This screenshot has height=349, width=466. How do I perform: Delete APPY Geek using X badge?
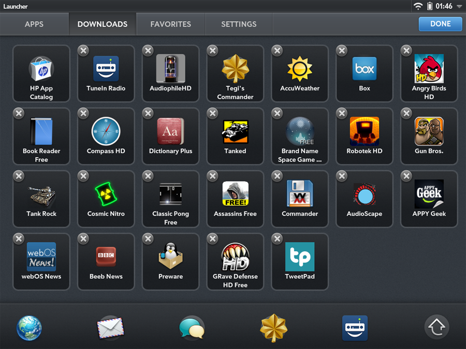pos(406,176)
